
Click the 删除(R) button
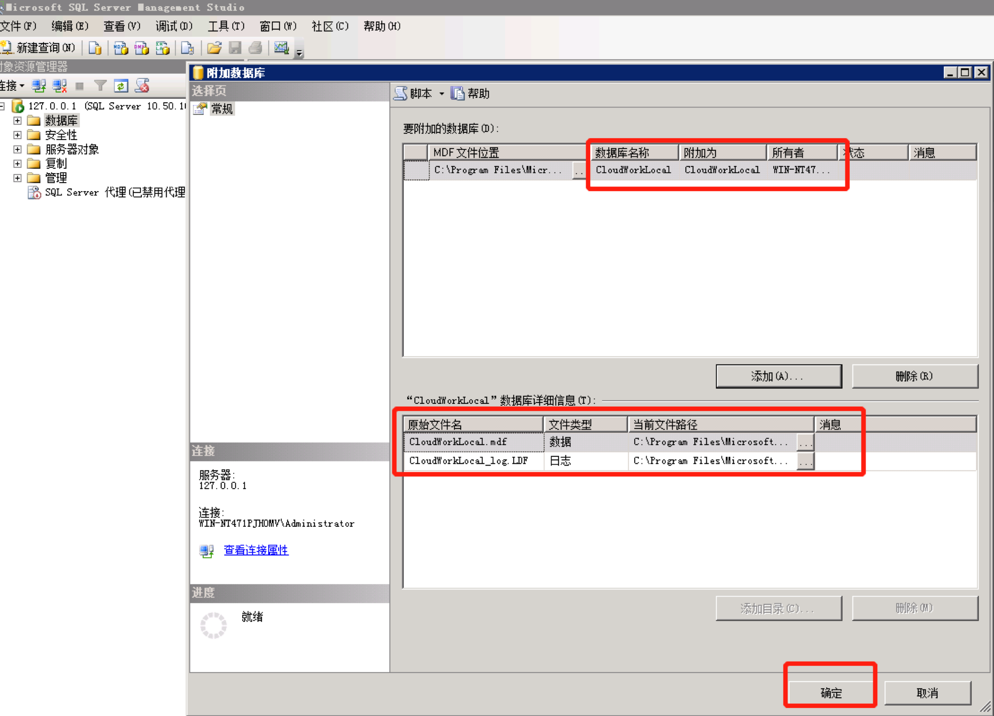(915, 376)
